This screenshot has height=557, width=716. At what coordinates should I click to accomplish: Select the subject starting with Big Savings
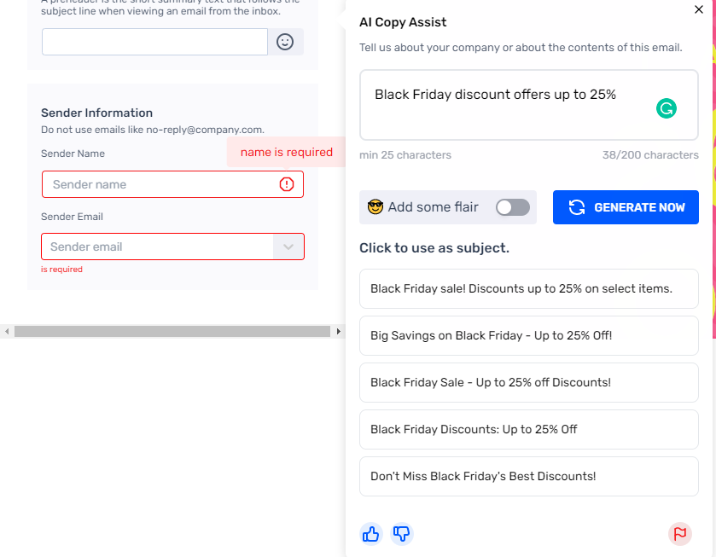click(x=528, y=335)
